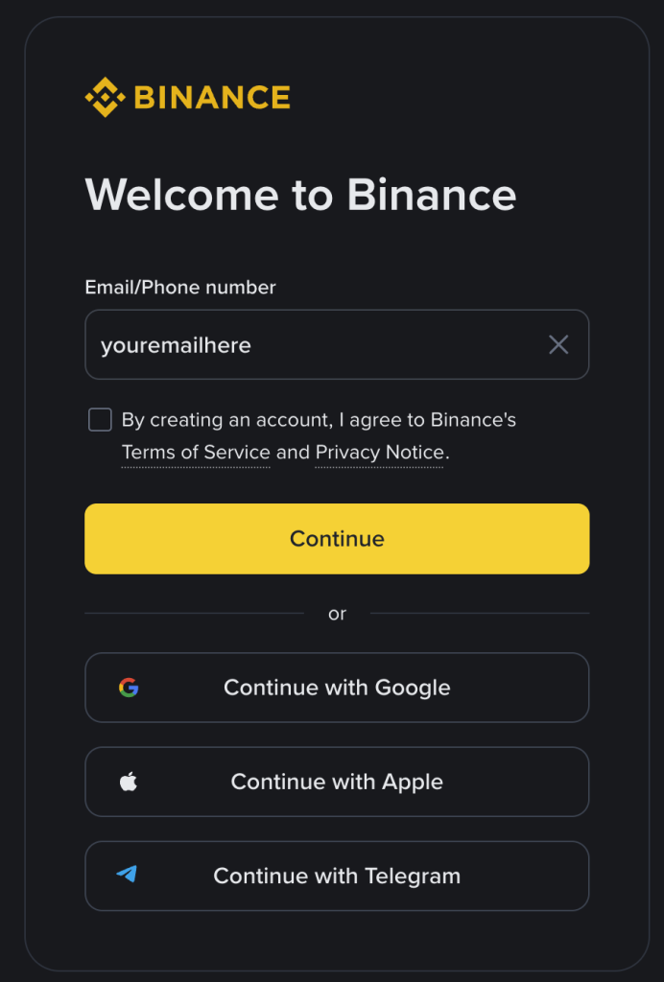Choose Continue with Apple

pos(337,782)
